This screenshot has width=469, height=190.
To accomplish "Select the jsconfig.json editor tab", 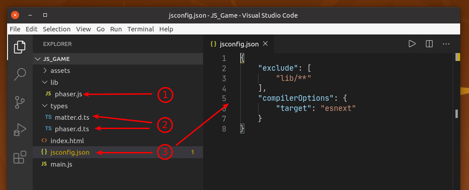I will [x=239, y=44].
